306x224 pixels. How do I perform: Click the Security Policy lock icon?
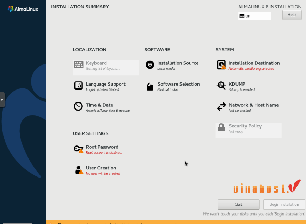[221, 127]
